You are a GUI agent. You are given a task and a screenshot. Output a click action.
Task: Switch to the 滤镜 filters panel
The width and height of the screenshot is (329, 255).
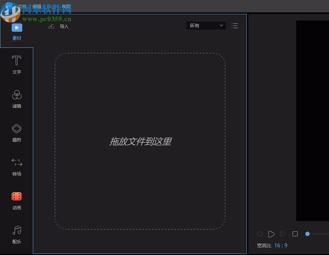tap(17, 98)
